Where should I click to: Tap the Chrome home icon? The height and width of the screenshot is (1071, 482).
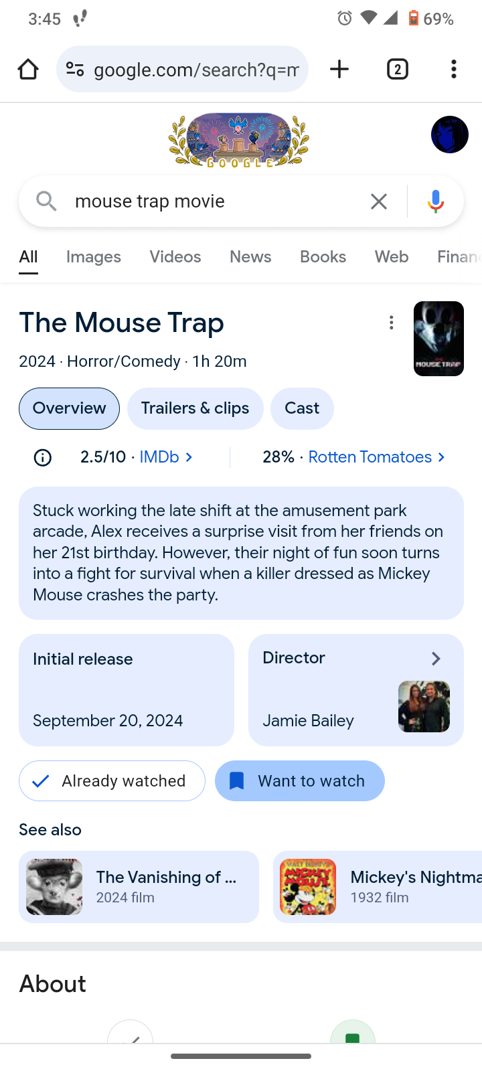[x=27, y=68]
